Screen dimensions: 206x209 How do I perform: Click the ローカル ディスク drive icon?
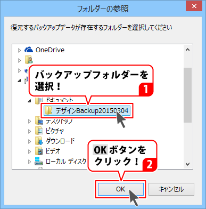(x=39, y=161)
